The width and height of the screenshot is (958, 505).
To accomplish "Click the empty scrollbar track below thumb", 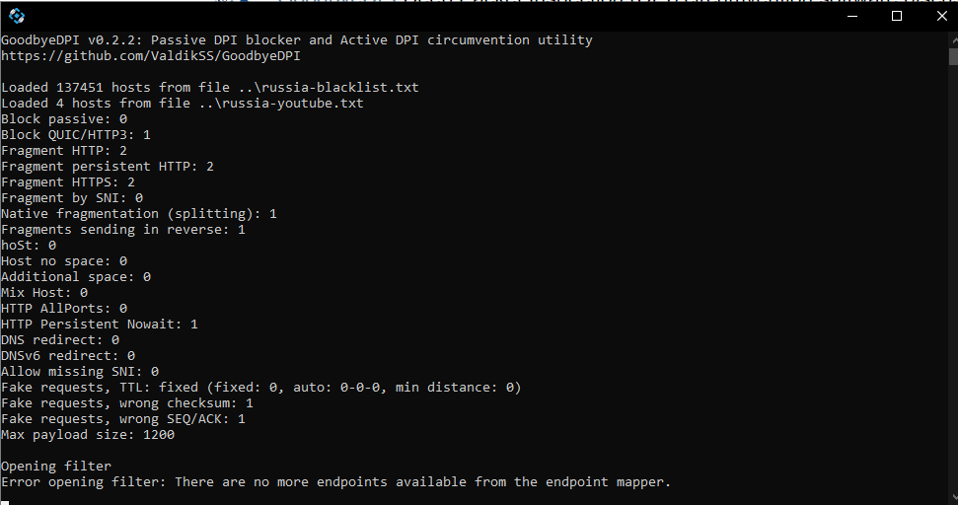I will (954, 278).
